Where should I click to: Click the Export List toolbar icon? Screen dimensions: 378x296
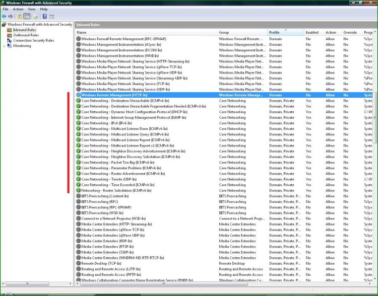coord(35,17)
